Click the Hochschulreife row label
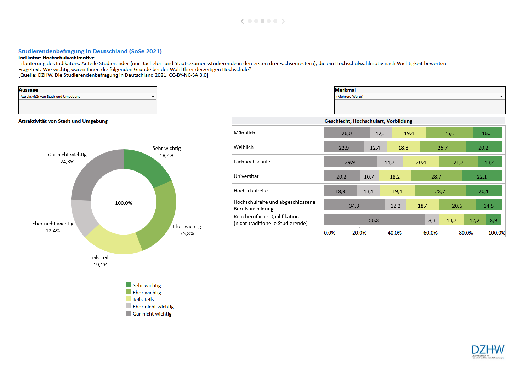The height and width of the screenshot is (382, 524). point(251,191)
